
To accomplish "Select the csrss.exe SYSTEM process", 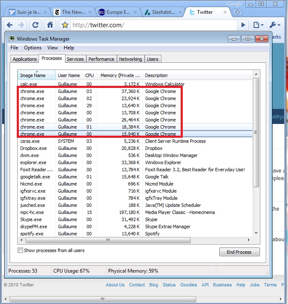I will tap(135, 141).
